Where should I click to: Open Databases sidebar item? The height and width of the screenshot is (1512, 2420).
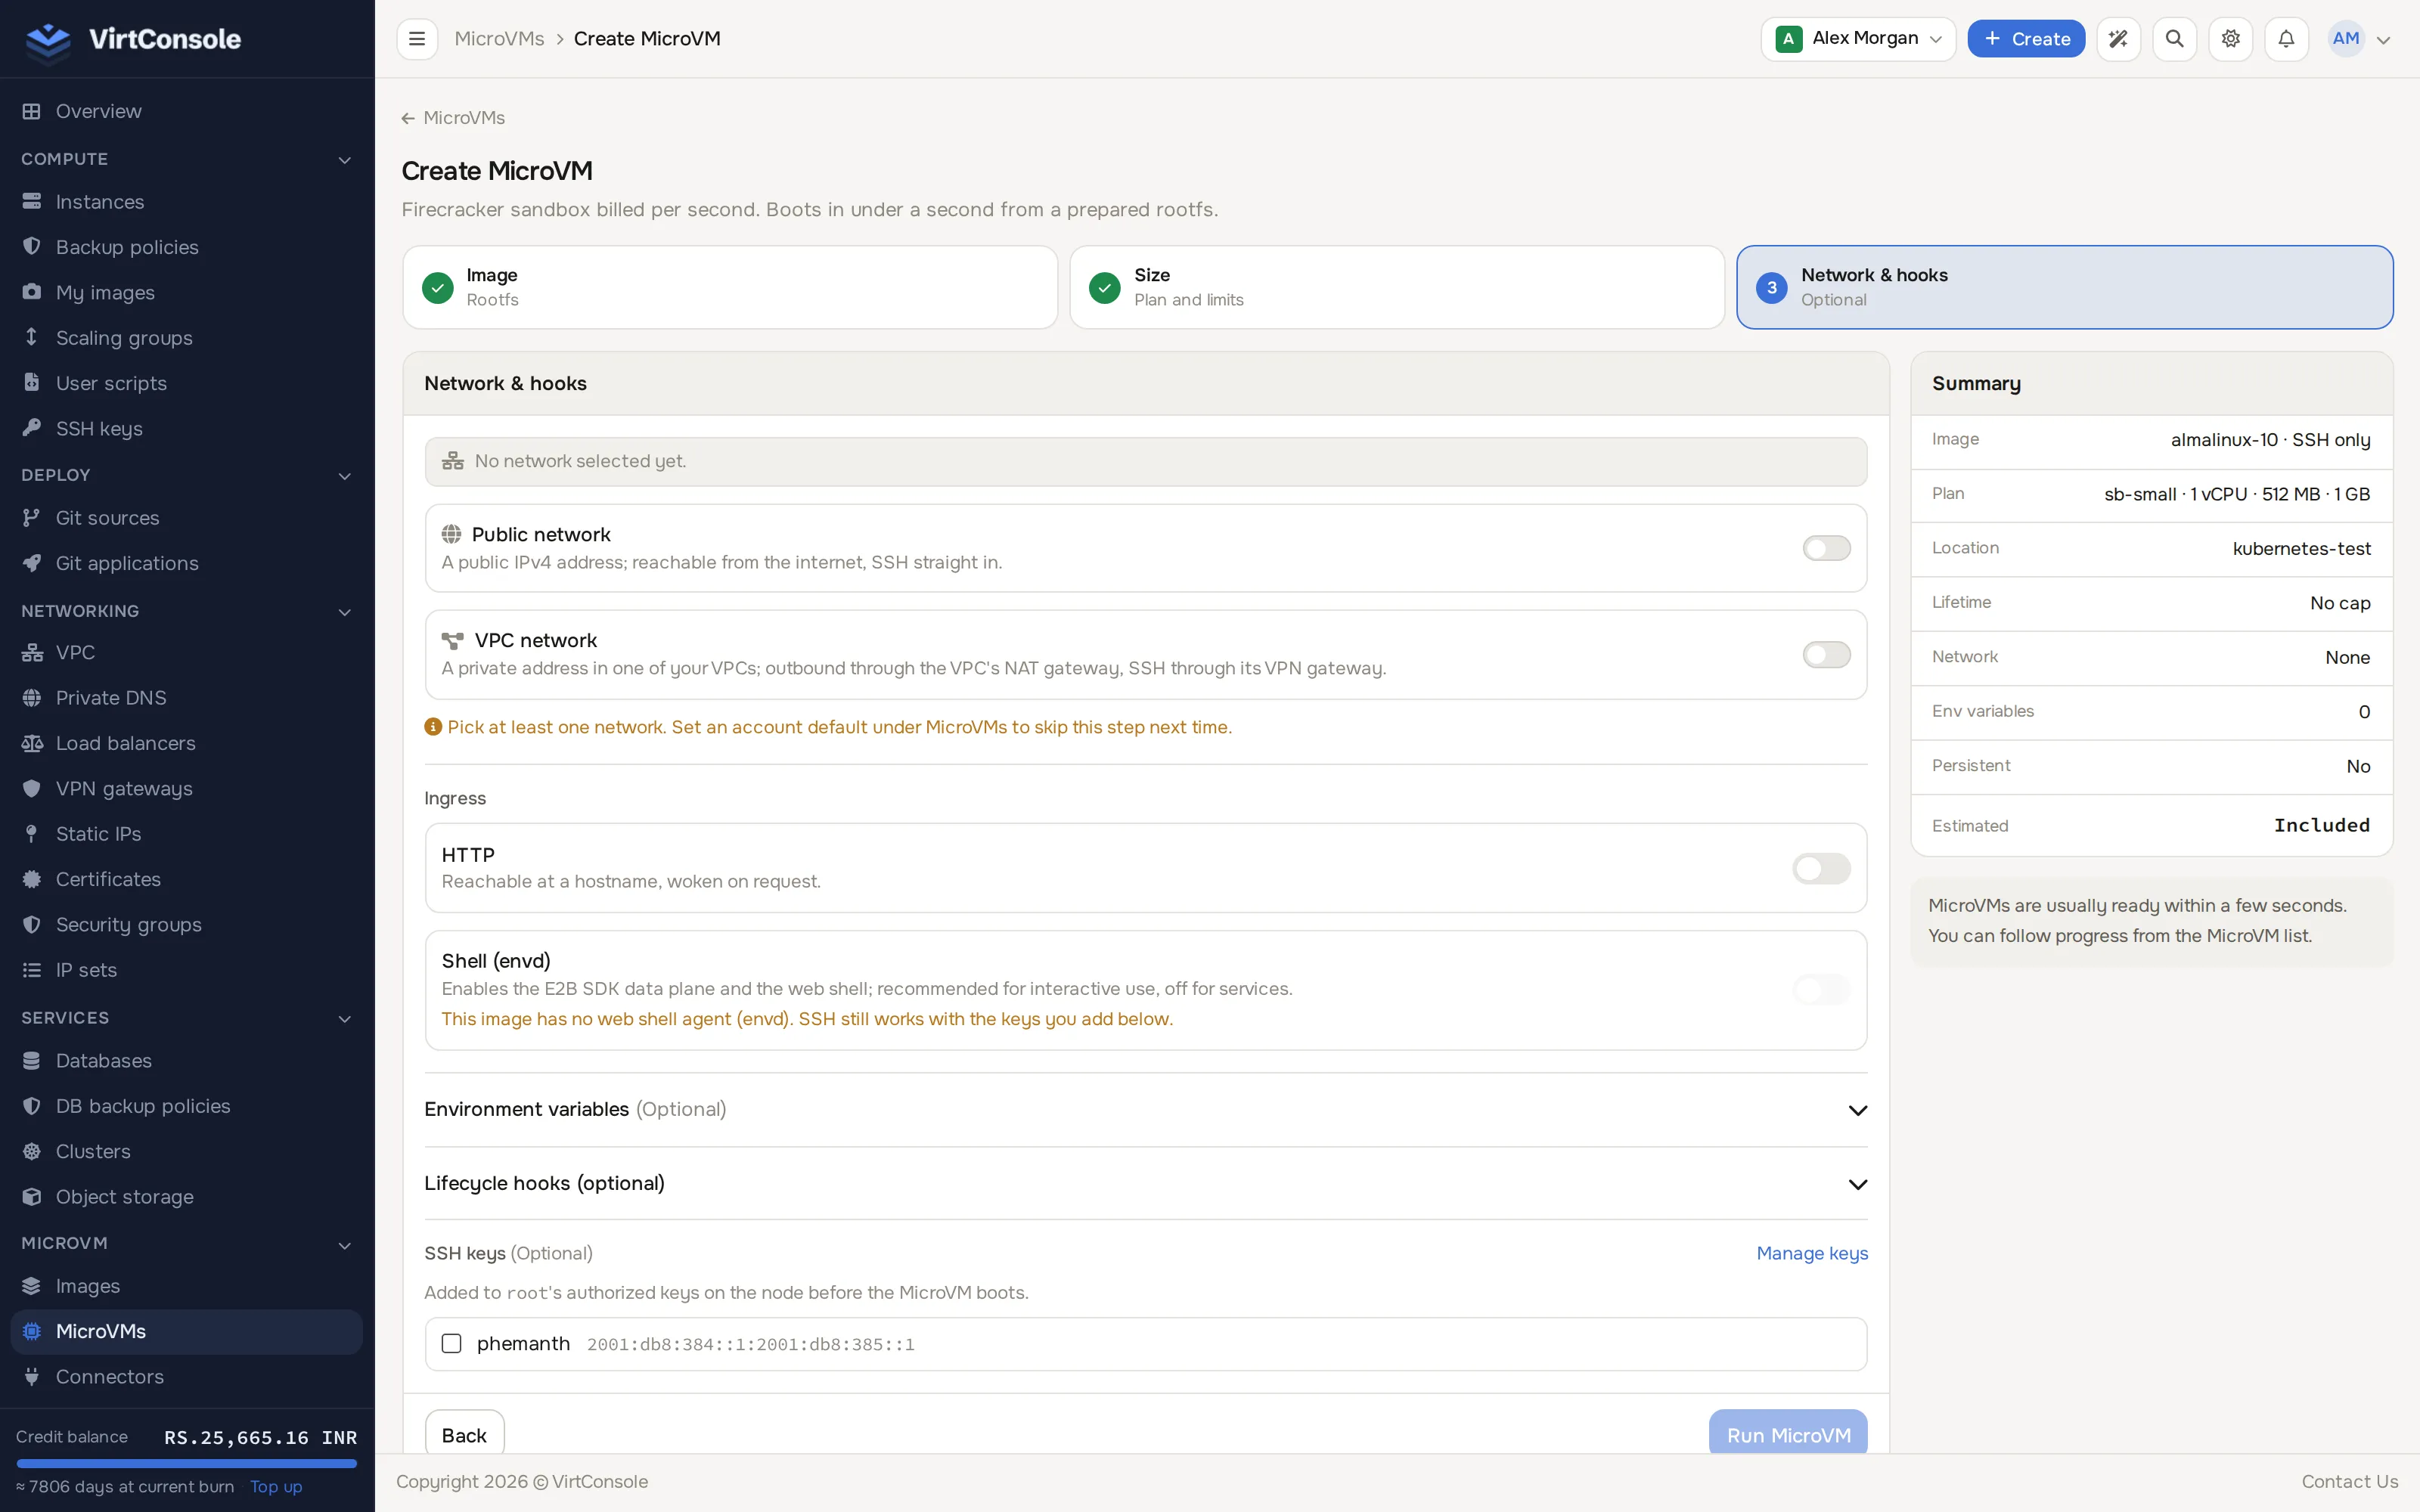click(x=187, y=1061)
